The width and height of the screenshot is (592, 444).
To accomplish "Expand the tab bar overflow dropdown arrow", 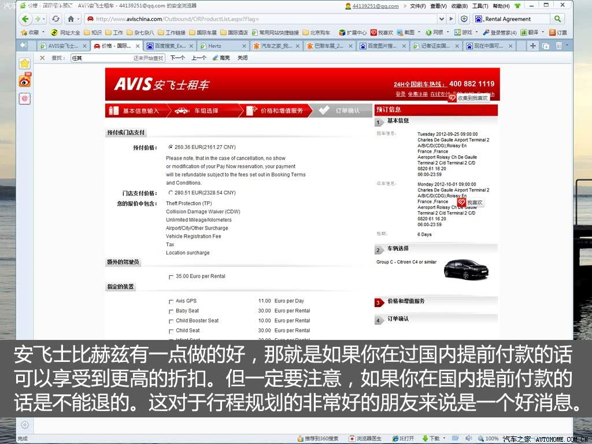I will tap(567, 45).
